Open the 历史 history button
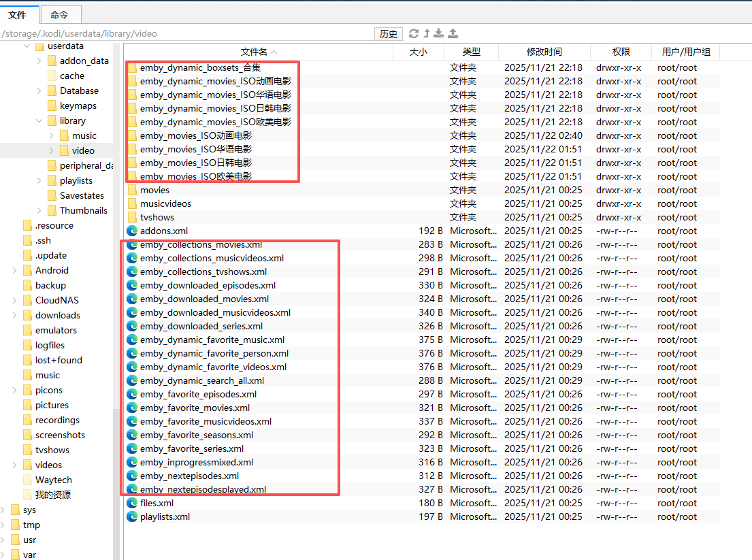Screen dimensions: 752x560 coord(389,34)
